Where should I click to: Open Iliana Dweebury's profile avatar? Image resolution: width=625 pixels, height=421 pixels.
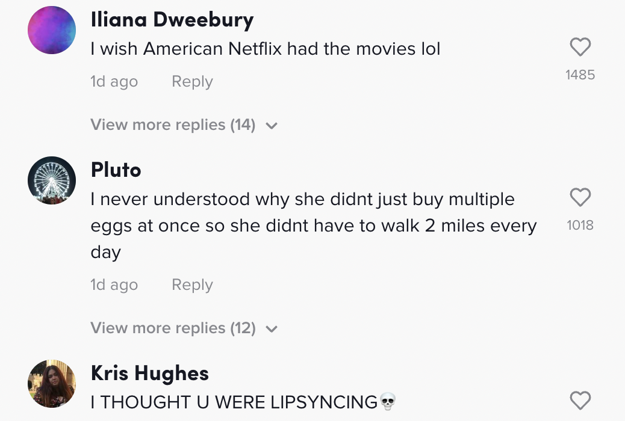tap(52, 30)
